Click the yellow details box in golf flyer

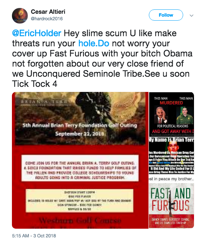[x=79, y=200]
